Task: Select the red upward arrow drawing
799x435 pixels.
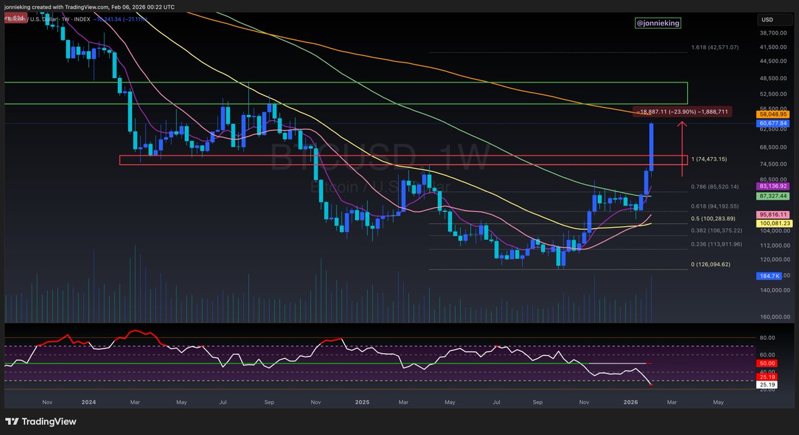Action: point(682,148)
